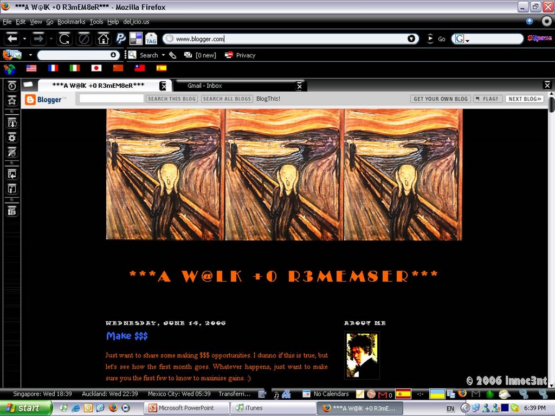Select the China flag icon
This screenshot has width=555, height=416.
118,68
